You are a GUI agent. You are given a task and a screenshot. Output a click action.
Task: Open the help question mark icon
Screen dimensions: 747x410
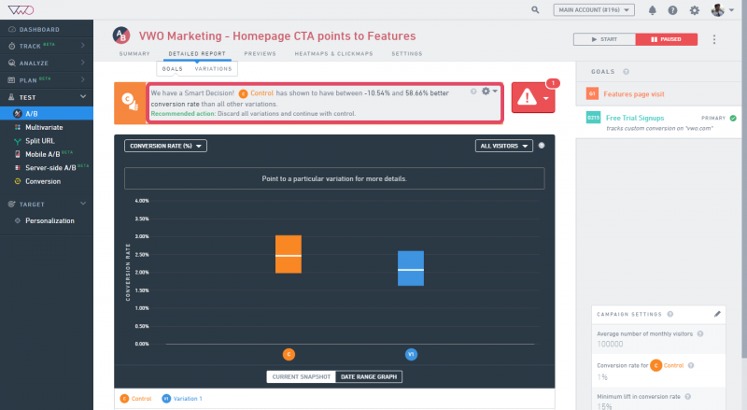(672, 10)
